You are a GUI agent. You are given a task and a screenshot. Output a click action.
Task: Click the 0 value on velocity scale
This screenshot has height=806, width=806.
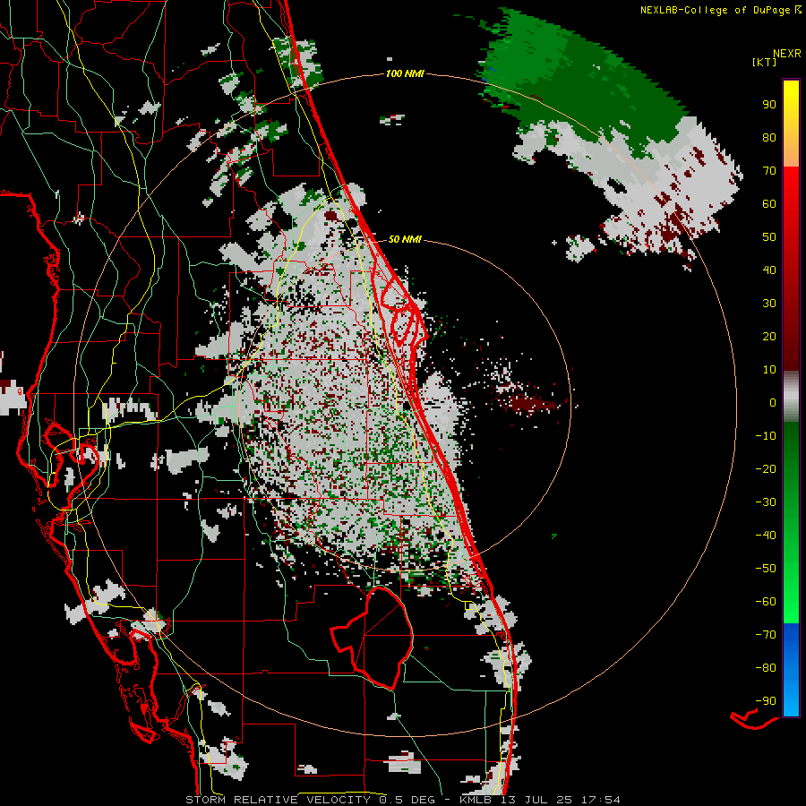coord(773,403)
